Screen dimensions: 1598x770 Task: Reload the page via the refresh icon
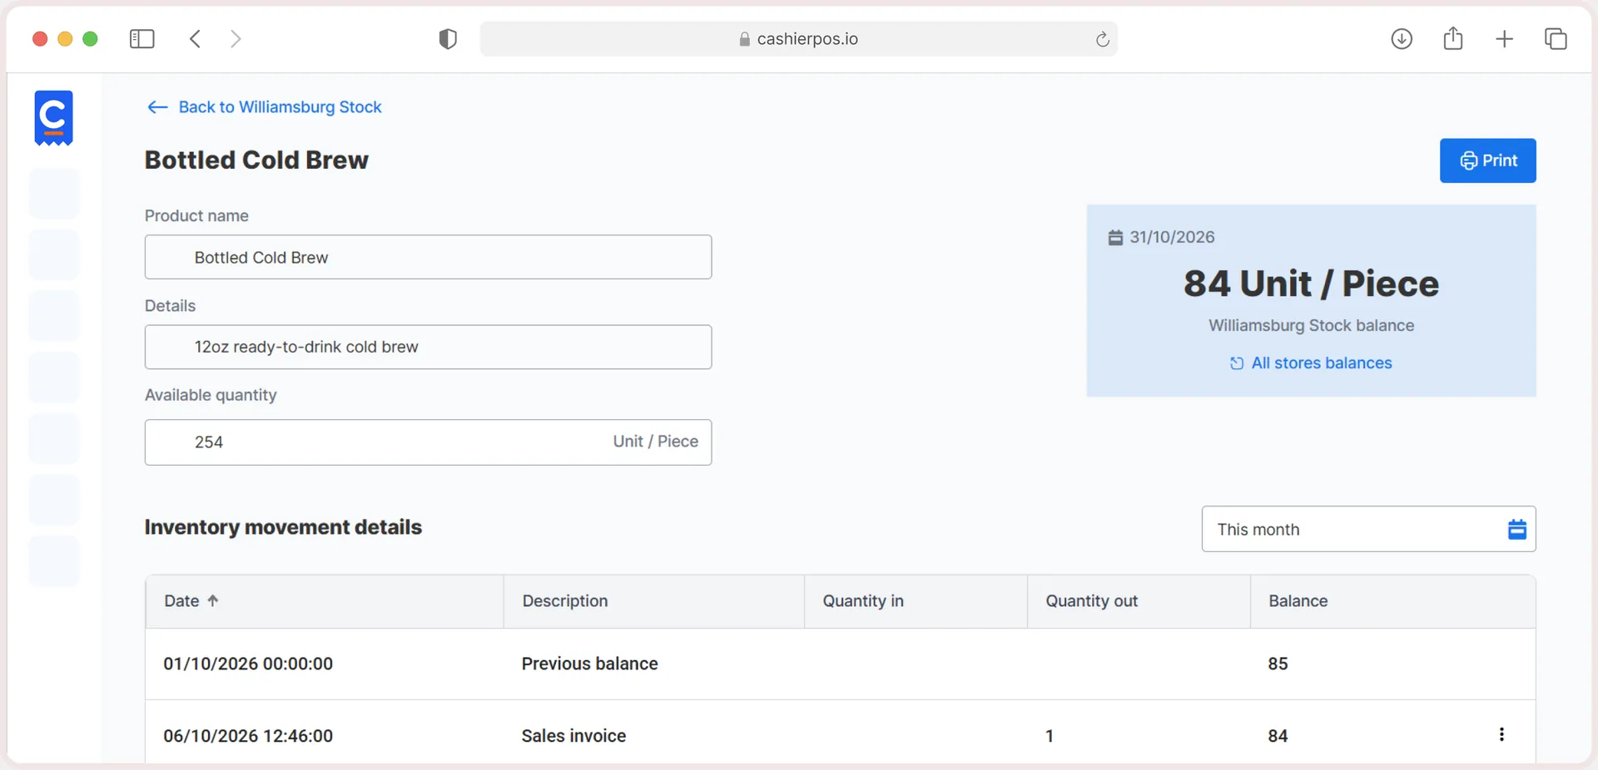1102,39
